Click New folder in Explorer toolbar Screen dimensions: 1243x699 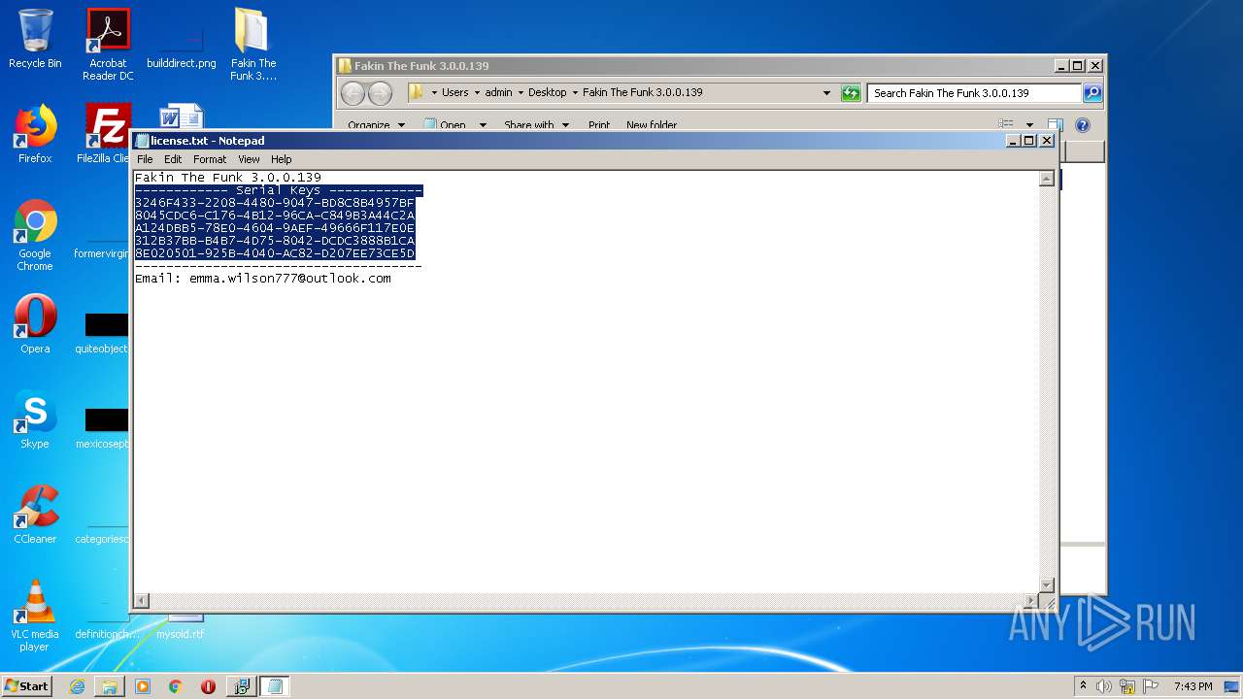652,125
